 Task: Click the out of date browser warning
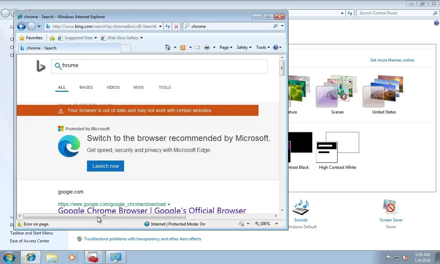tap(137, 110)
